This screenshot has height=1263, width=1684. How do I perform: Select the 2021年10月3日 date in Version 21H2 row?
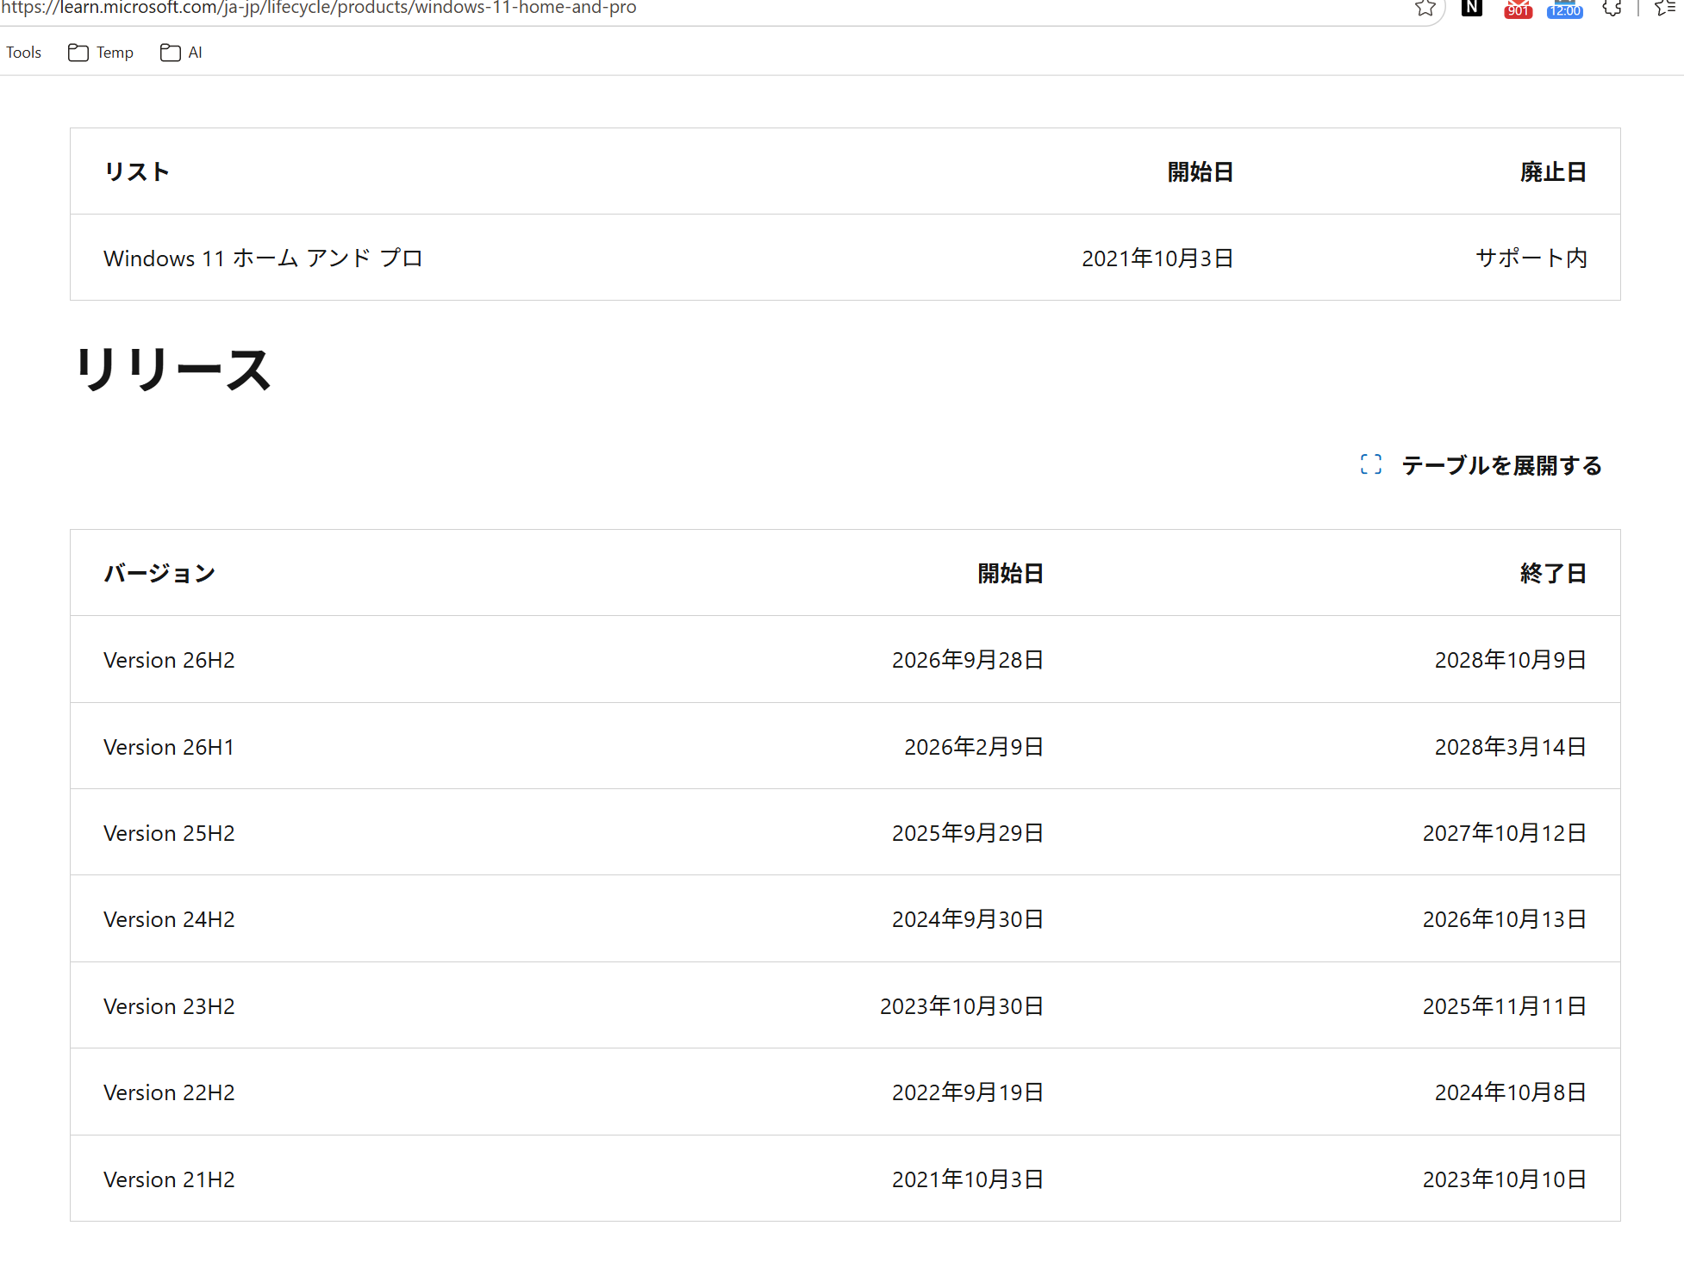[968, 1179]
